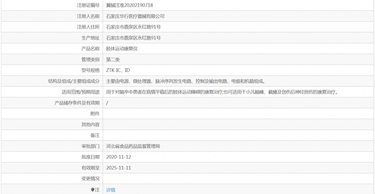Click the 型号规格 label
This screenshot has height=194, width=375.
pyautogui.click(x=90, y=70)
